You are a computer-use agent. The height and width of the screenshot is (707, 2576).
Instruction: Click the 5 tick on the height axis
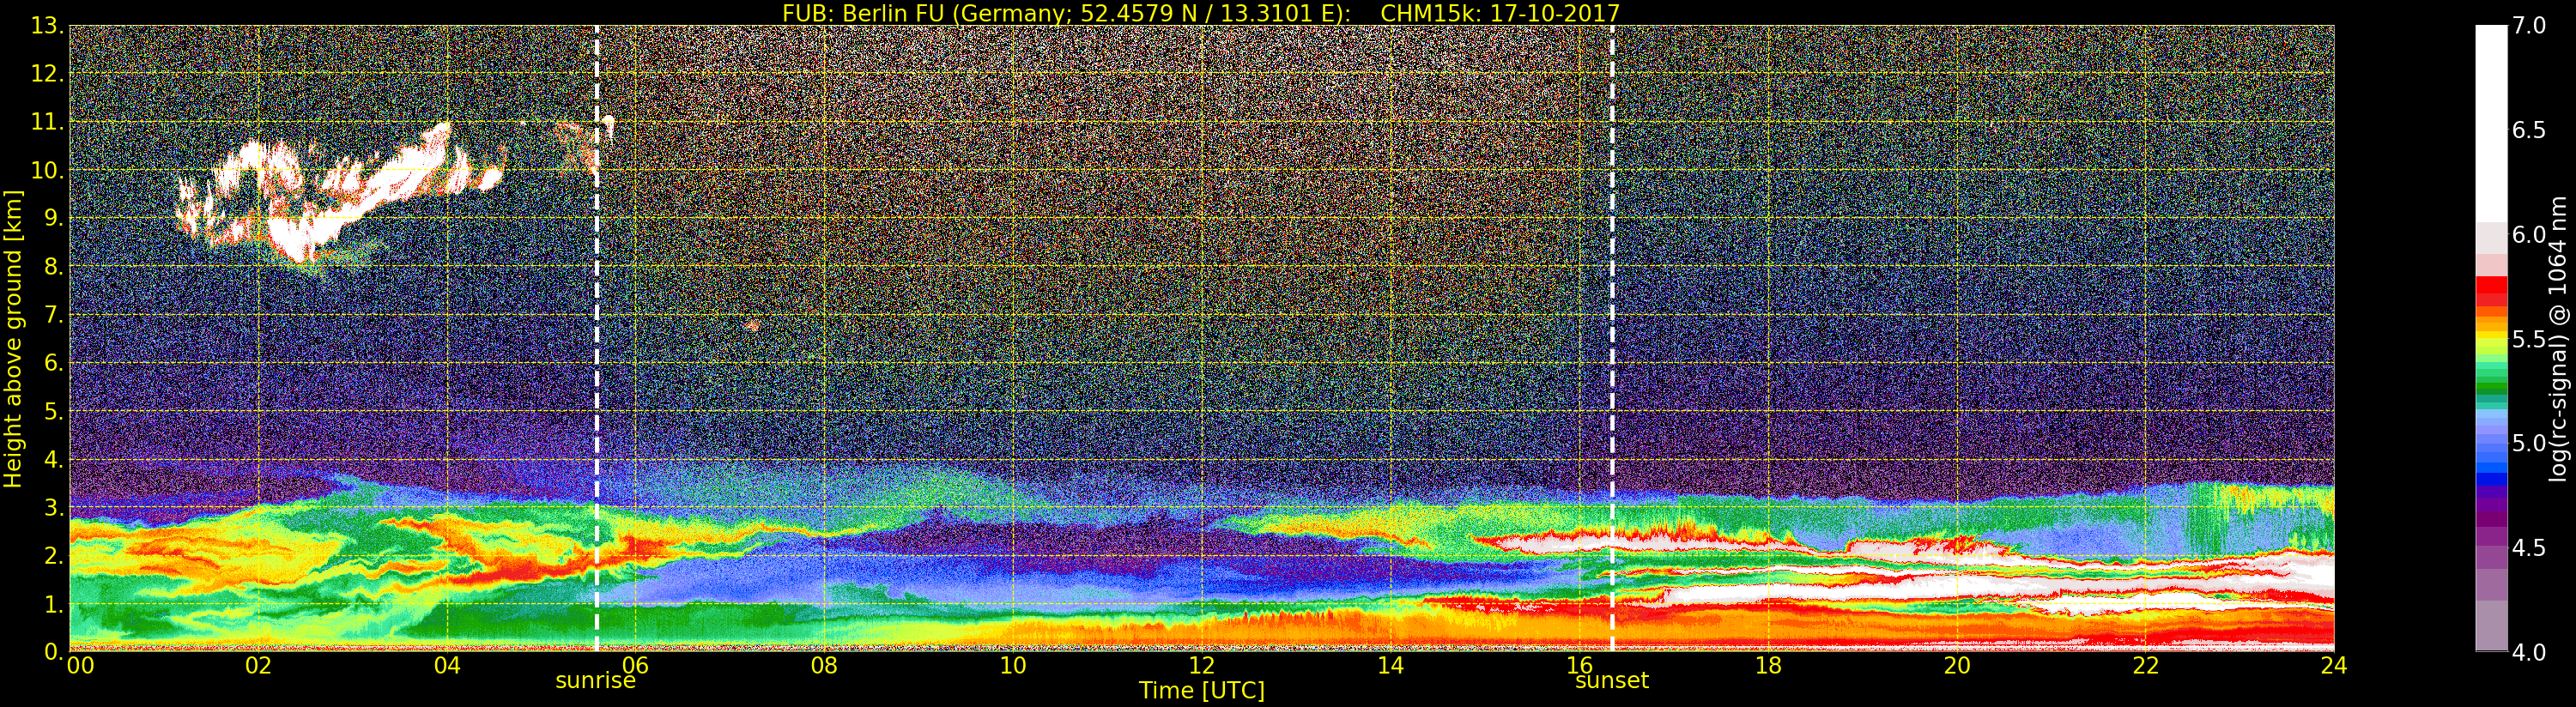pyautogui.click(x=51, y=412)
